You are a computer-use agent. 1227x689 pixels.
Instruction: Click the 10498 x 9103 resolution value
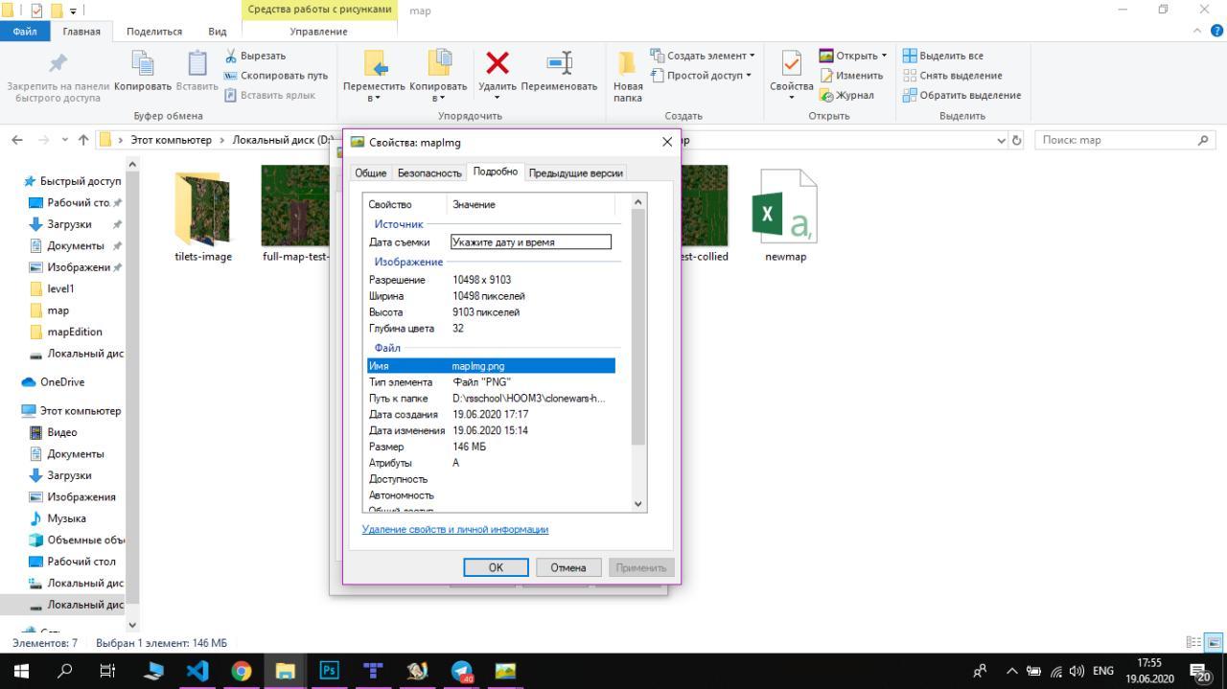(482, 280)
